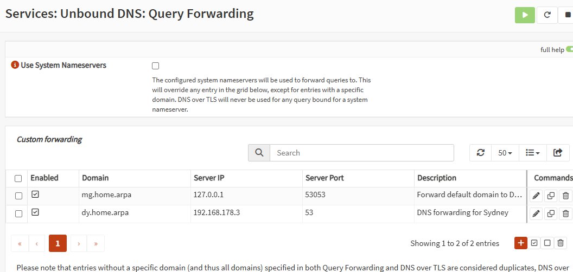Viewport: 573px width, 272px height.
Task: Open the 50 rows-per-page dropdown
Action: pyautogui.click(x=505, y=153)
